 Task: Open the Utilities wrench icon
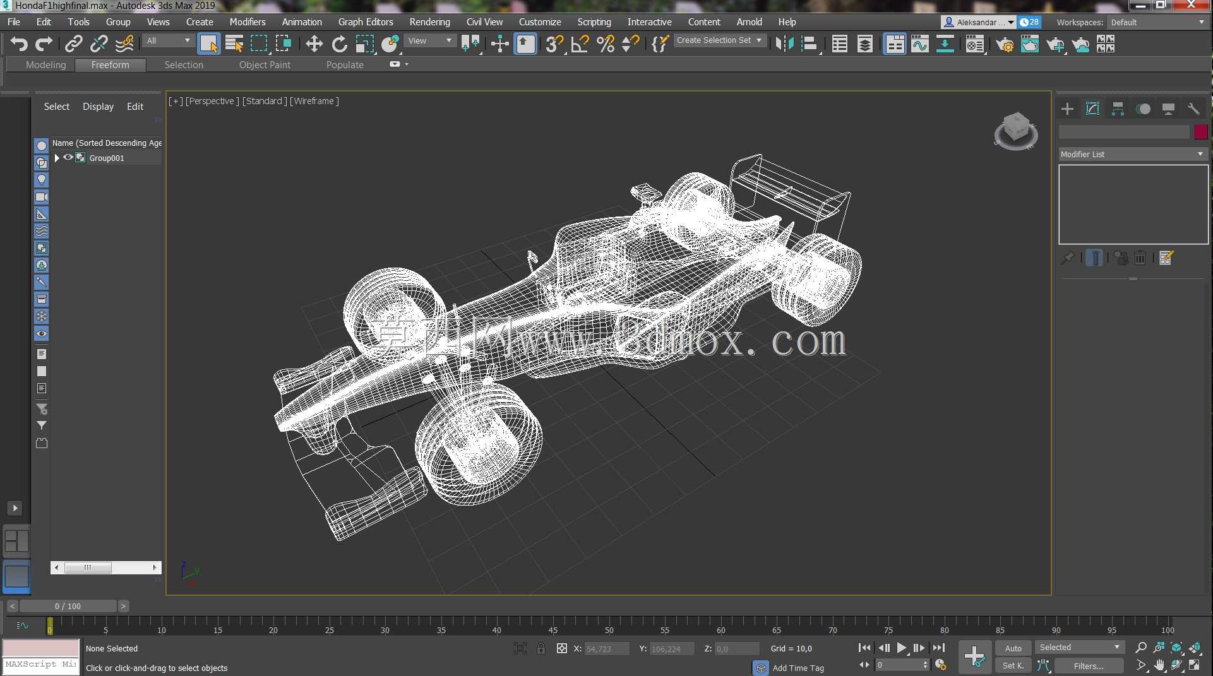pyautogui.click(x=1193, y=109)
